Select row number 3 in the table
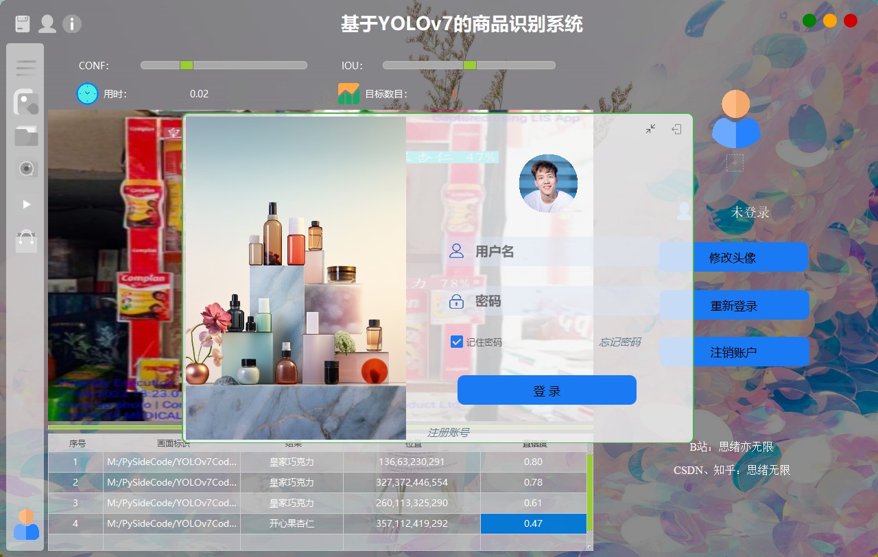 tap(75, 503)
